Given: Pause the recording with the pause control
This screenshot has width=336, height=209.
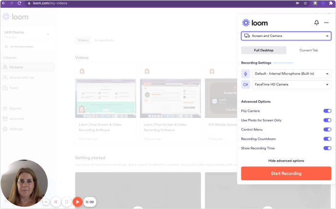Looking at the screenshot, I should (67, 202).
